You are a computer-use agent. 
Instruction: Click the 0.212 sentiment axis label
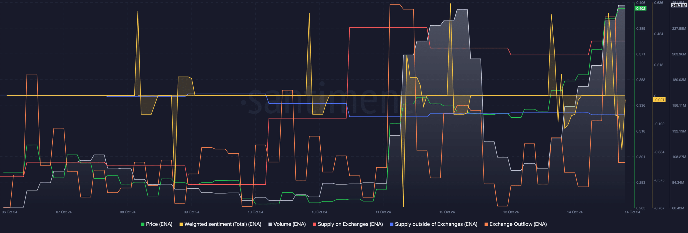[659, 65]
